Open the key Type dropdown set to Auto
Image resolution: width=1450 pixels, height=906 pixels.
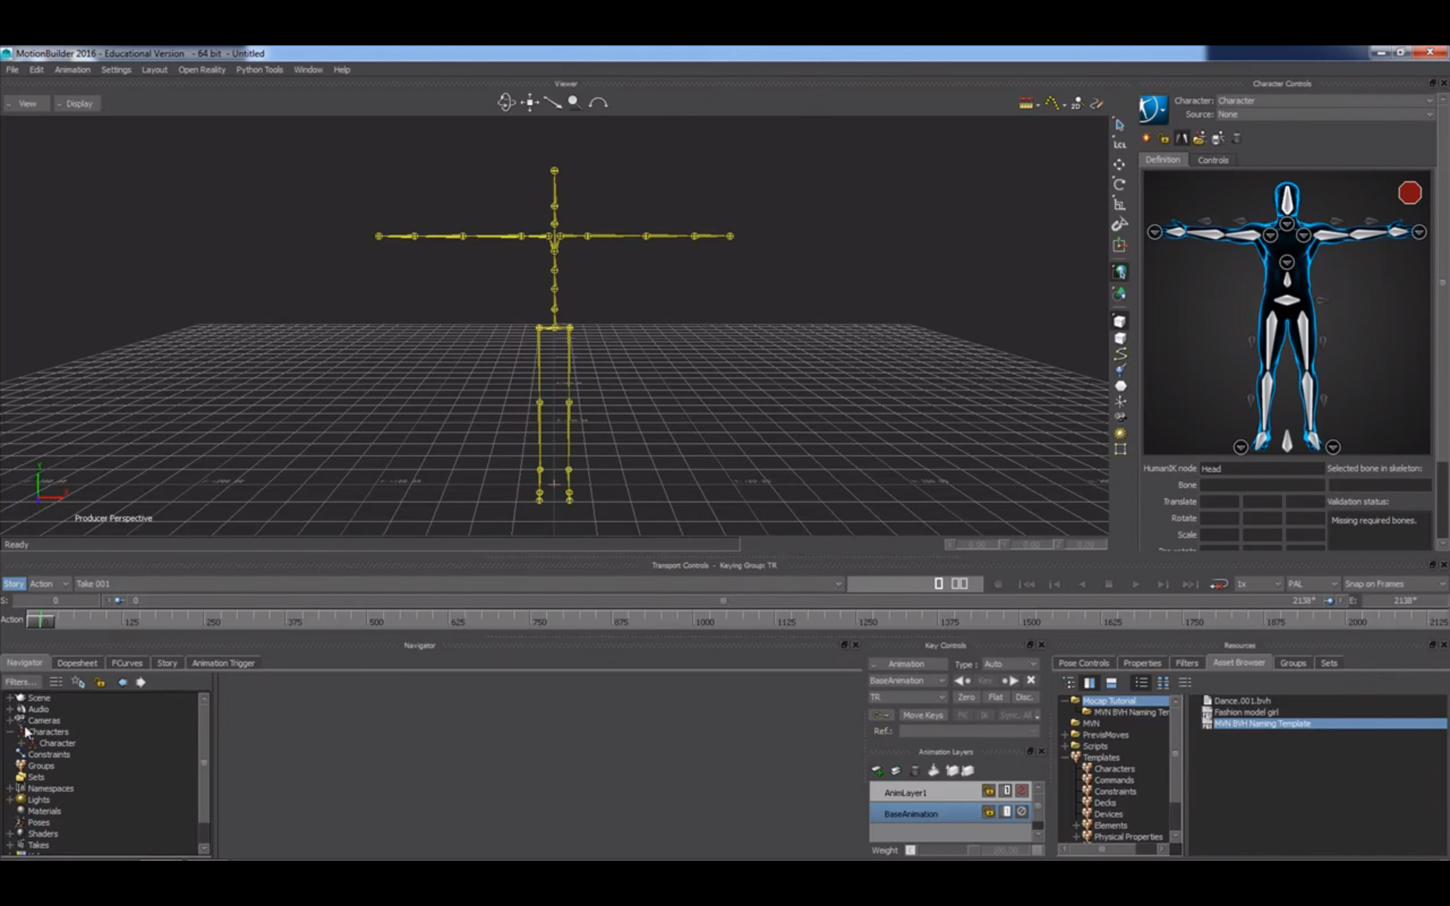pos(1010,664)
